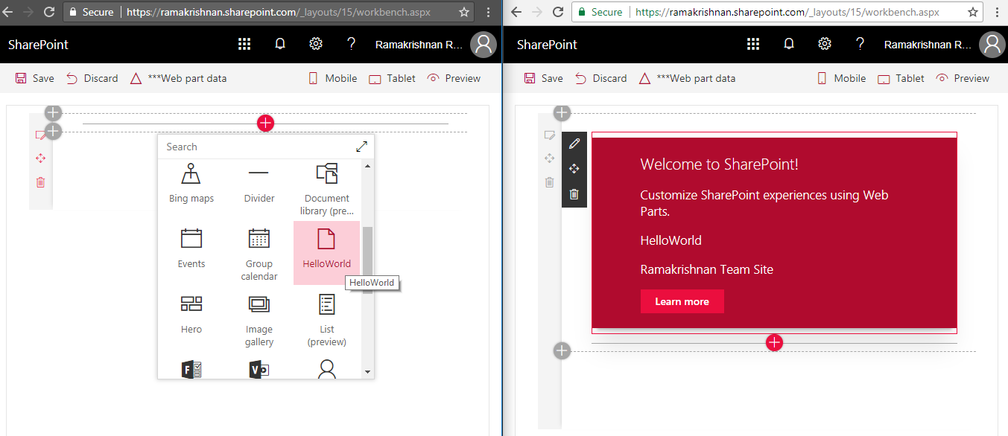Discard changes in right window
Image resolution: width=1008 pixels, height=436 pixels.
(x=601, y=78)
